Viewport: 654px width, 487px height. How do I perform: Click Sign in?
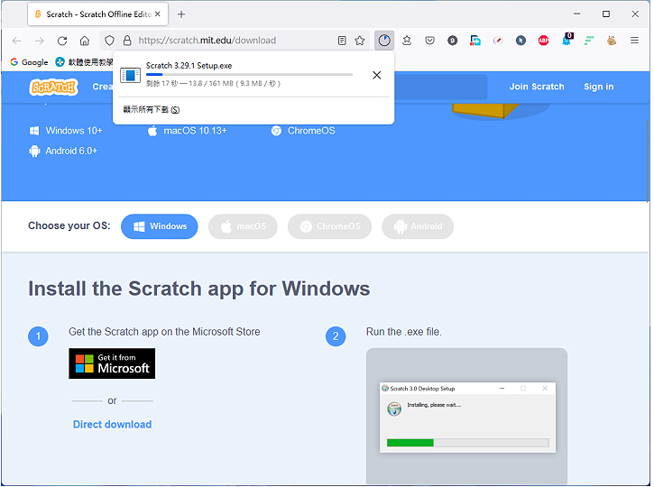pos(598,87)
